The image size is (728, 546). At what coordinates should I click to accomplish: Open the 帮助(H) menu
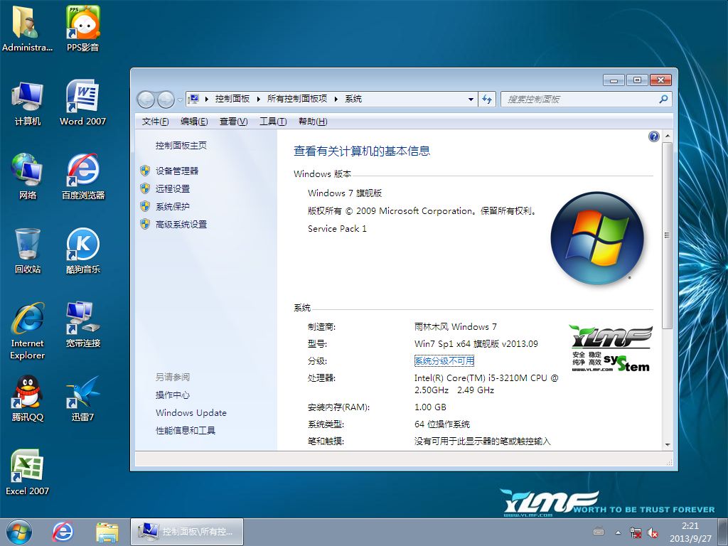[x=313, y=122]
